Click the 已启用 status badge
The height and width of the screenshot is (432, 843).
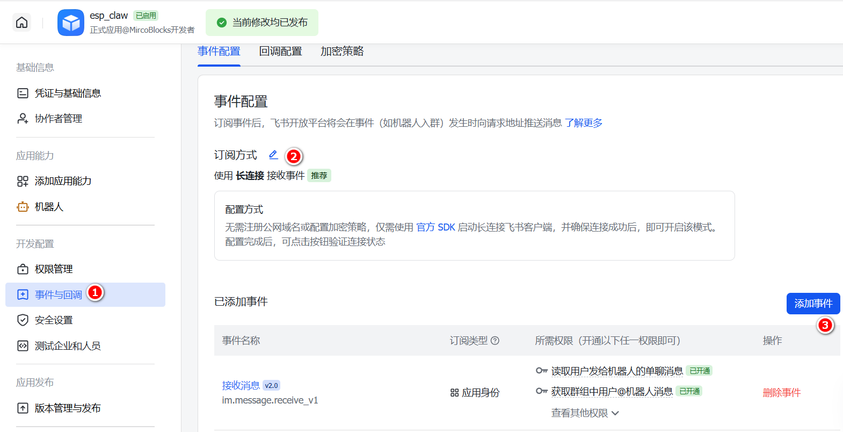(x=146, y=16)
